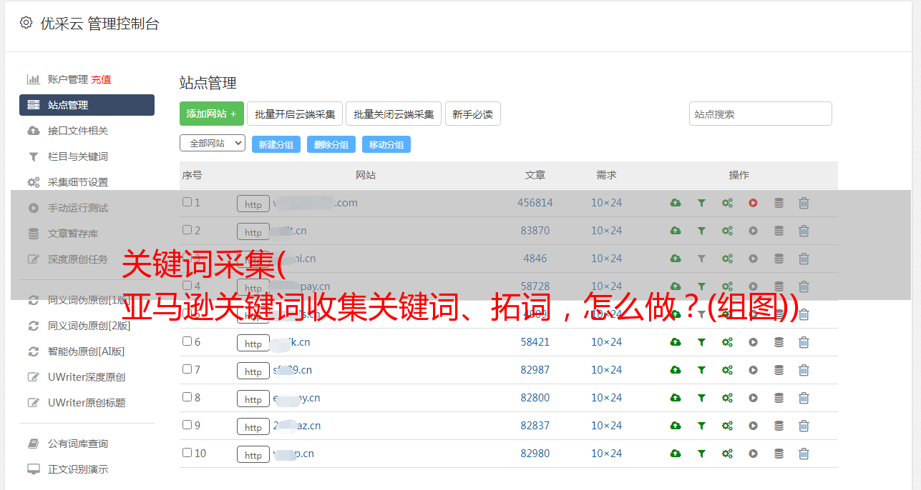Tick the checkbox for site 10
Viewport: 921px width, 490px height.
187,453
